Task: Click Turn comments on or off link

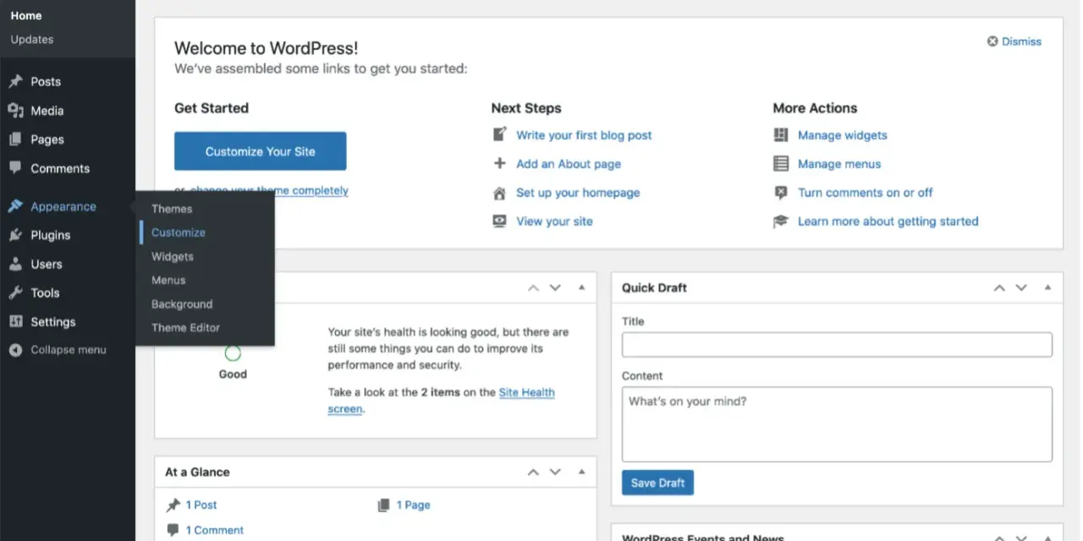Action: coord(865,193)
